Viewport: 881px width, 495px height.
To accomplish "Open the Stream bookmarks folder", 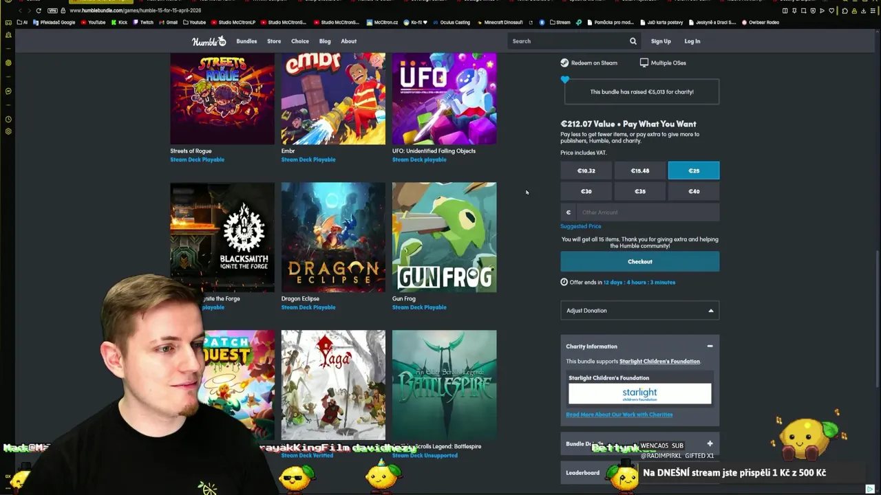I will [x=560, y=22].
